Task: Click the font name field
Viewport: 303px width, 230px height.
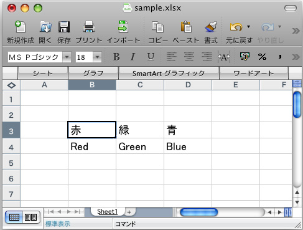Action: click(x=35, y=57)
